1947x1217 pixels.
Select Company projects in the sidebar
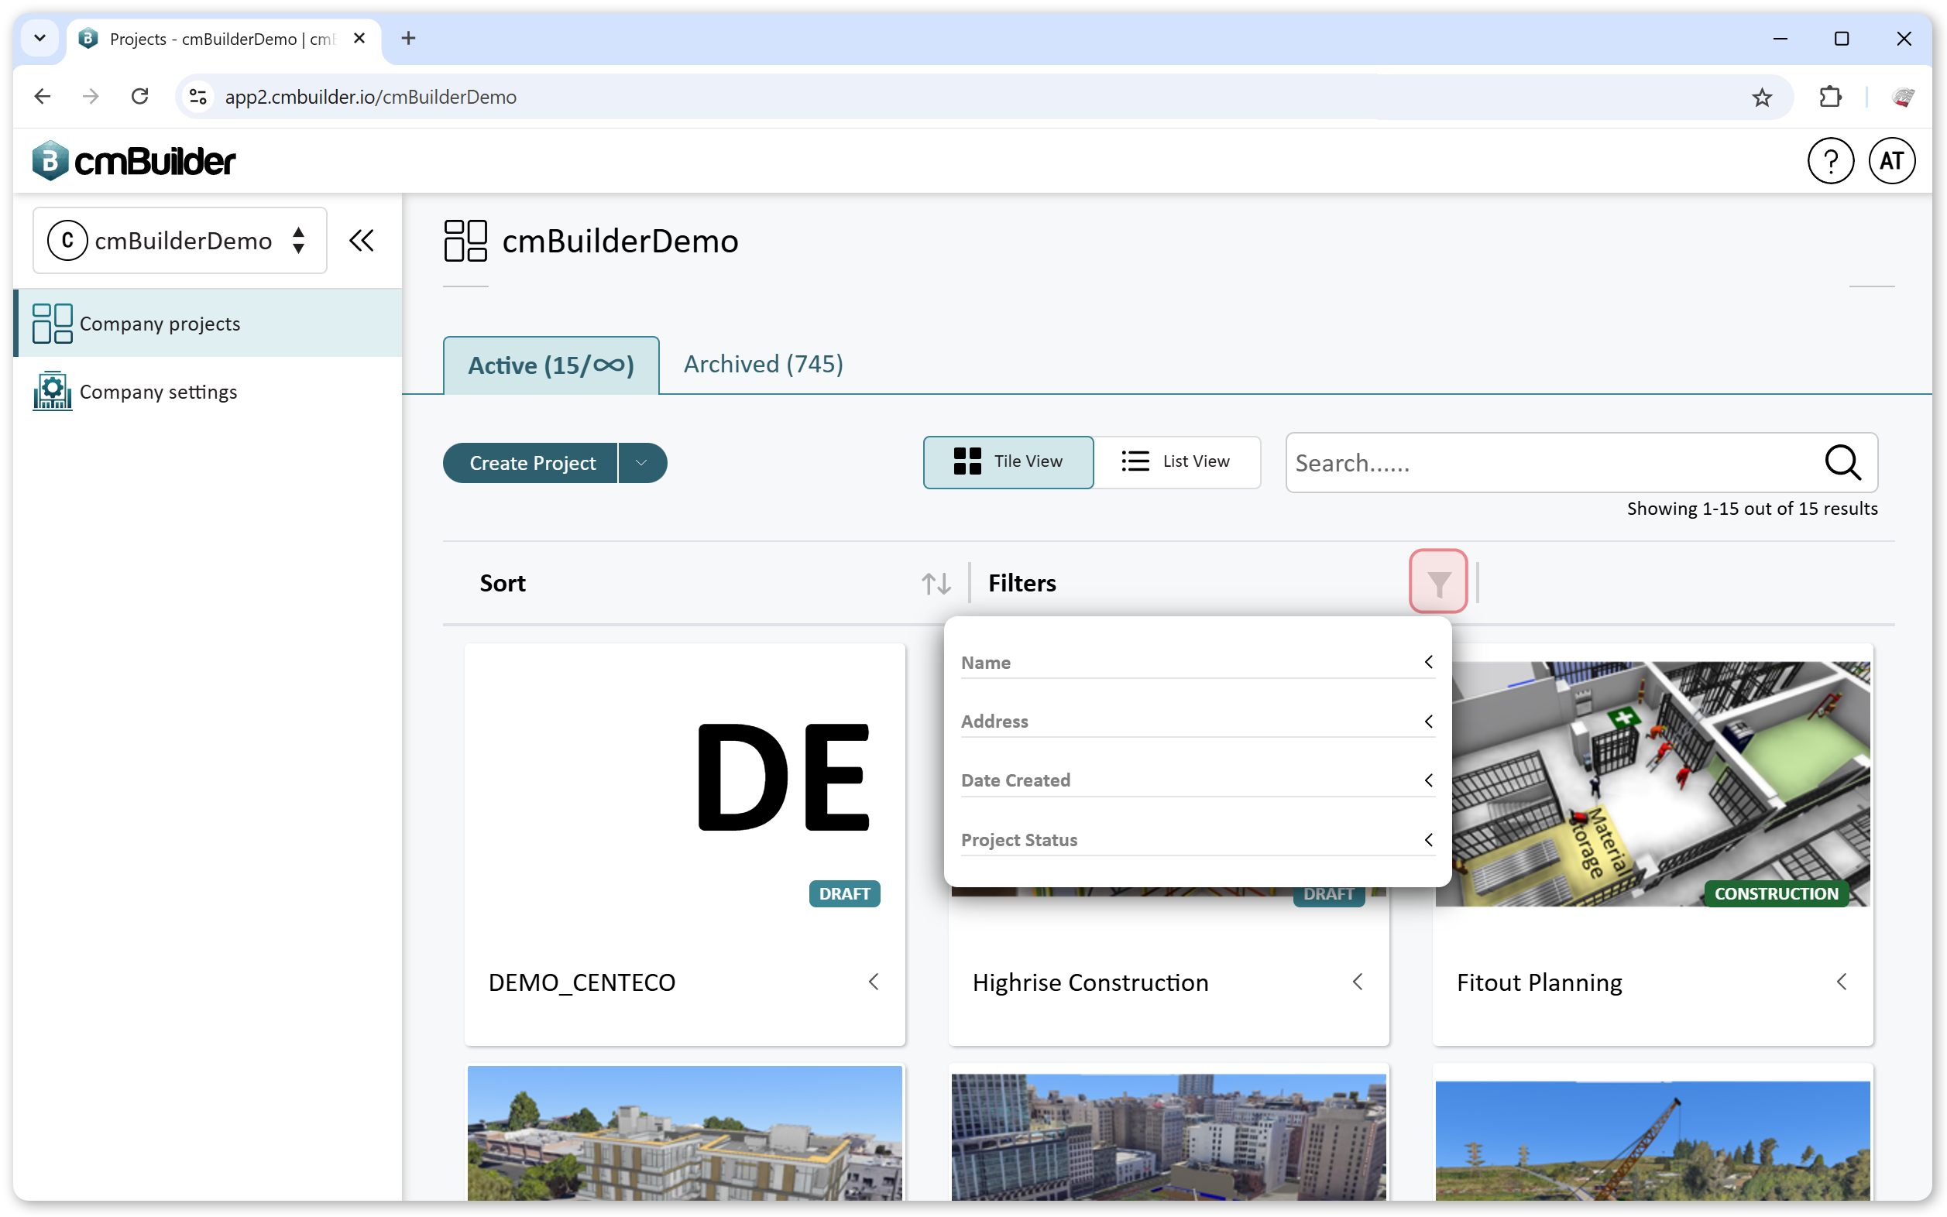coord(208,324)
